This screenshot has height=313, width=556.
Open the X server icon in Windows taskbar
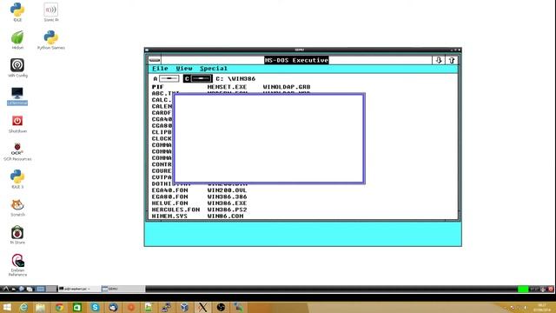[x=202, y=307]
